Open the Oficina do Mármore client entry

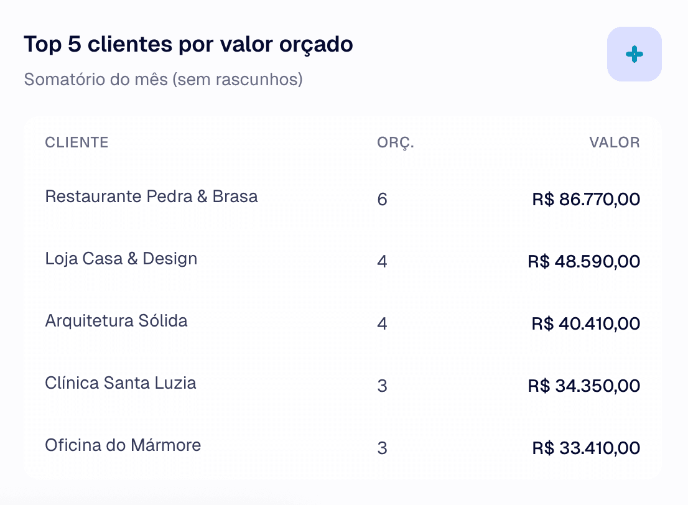123,445
